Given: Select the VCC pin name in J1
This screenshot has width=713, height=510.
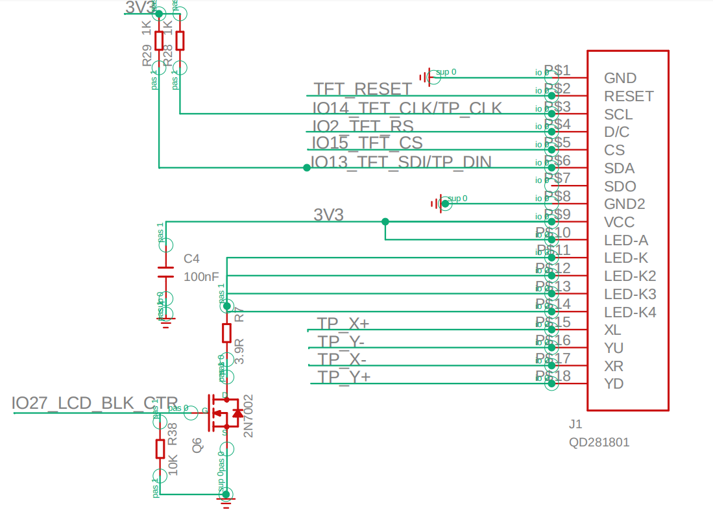Looking at the screenshot, I should (619, 222).
